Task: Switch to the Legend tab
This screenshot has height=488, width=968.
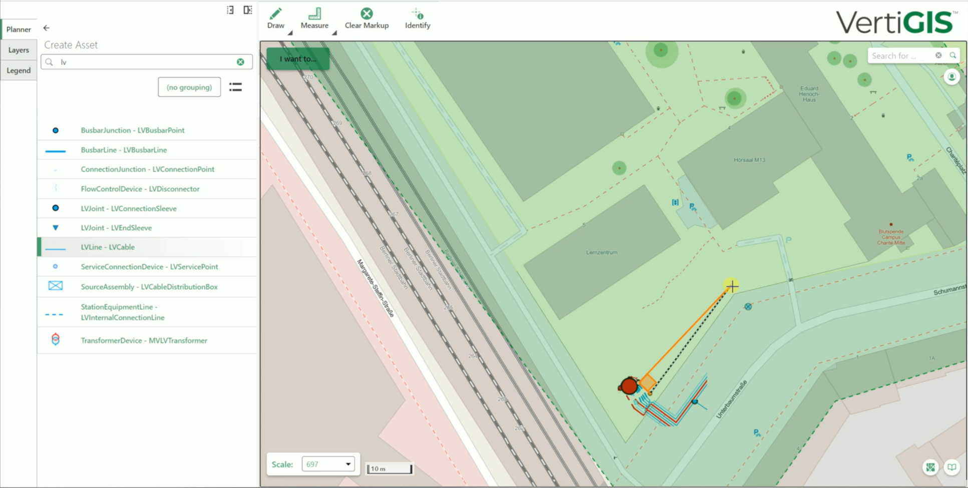Action: [x=18, y=70]
